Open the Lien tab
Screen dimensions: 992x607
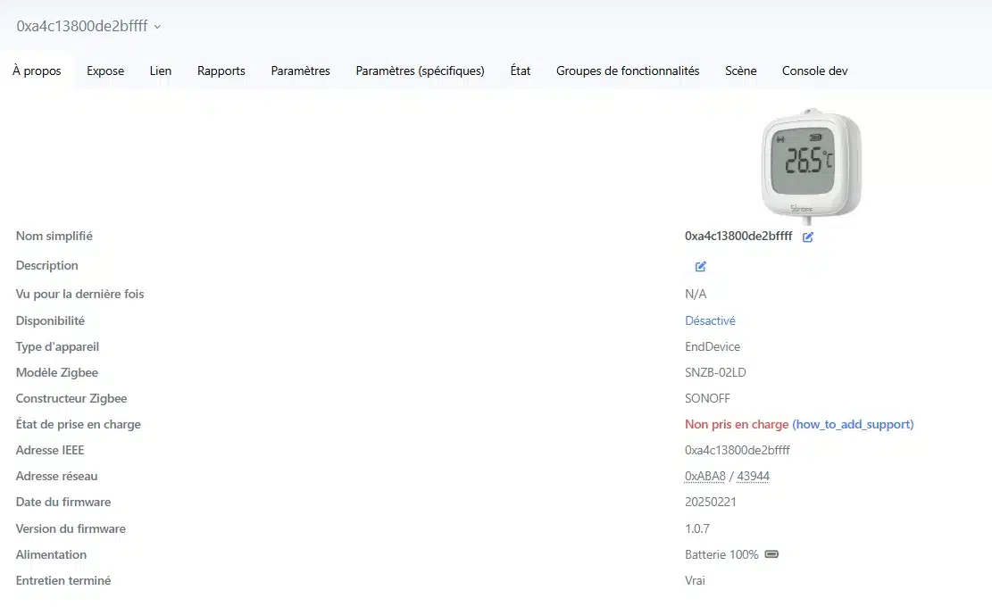(160, 71)
